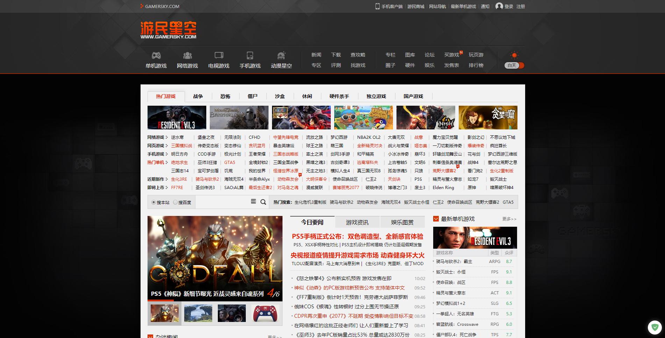Viewport: 665px width, 338px height.
Task: Open the 游戏资讯 news tab
Action: pyautogui.click(x=357, y=222)
